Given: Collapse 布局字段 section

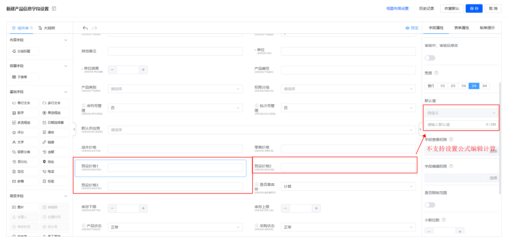Looking at the screenshot, I should coord(66,40).
